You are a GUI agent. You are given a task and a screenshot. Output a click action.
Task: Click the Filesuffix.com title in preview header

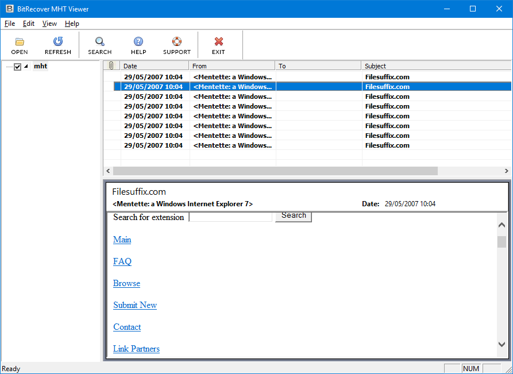point(139,192)
